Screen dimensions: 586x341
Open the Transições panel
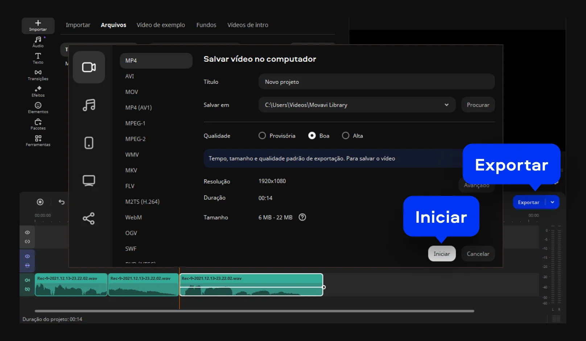click(38, 75)
